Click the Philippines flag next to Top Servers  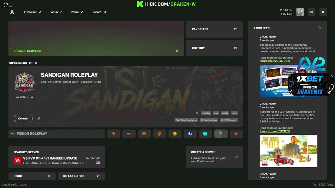pyautogui.click(x=31, y=63)
